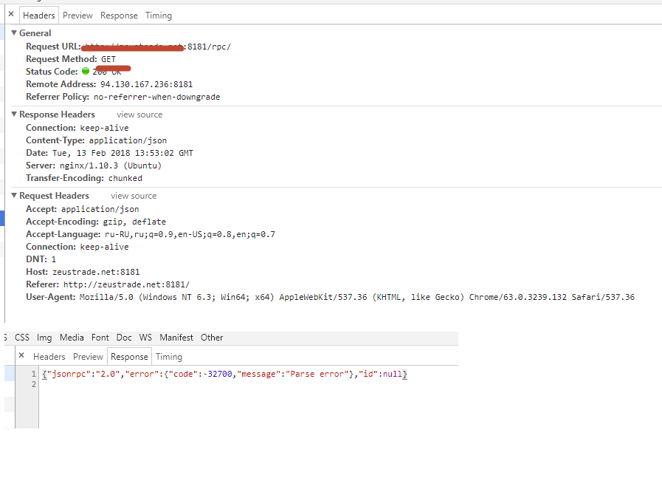
Task: Select the Accept-Language ru-RU value
Action: [190, 235]
